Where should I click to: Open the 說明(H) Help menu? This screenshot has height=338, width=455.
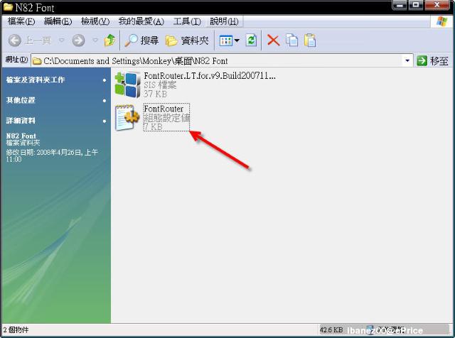[x=224, y=21]
